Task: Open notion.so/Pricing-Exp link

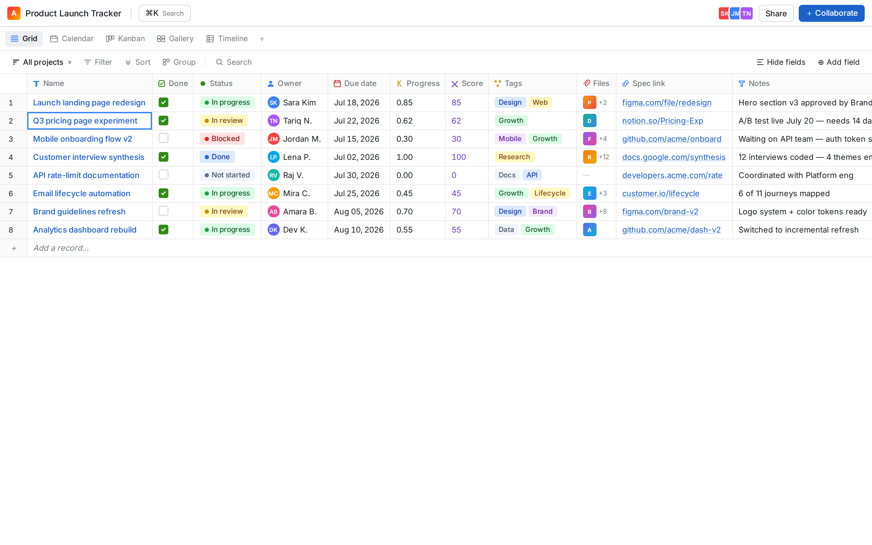Action: coord(662,121)
